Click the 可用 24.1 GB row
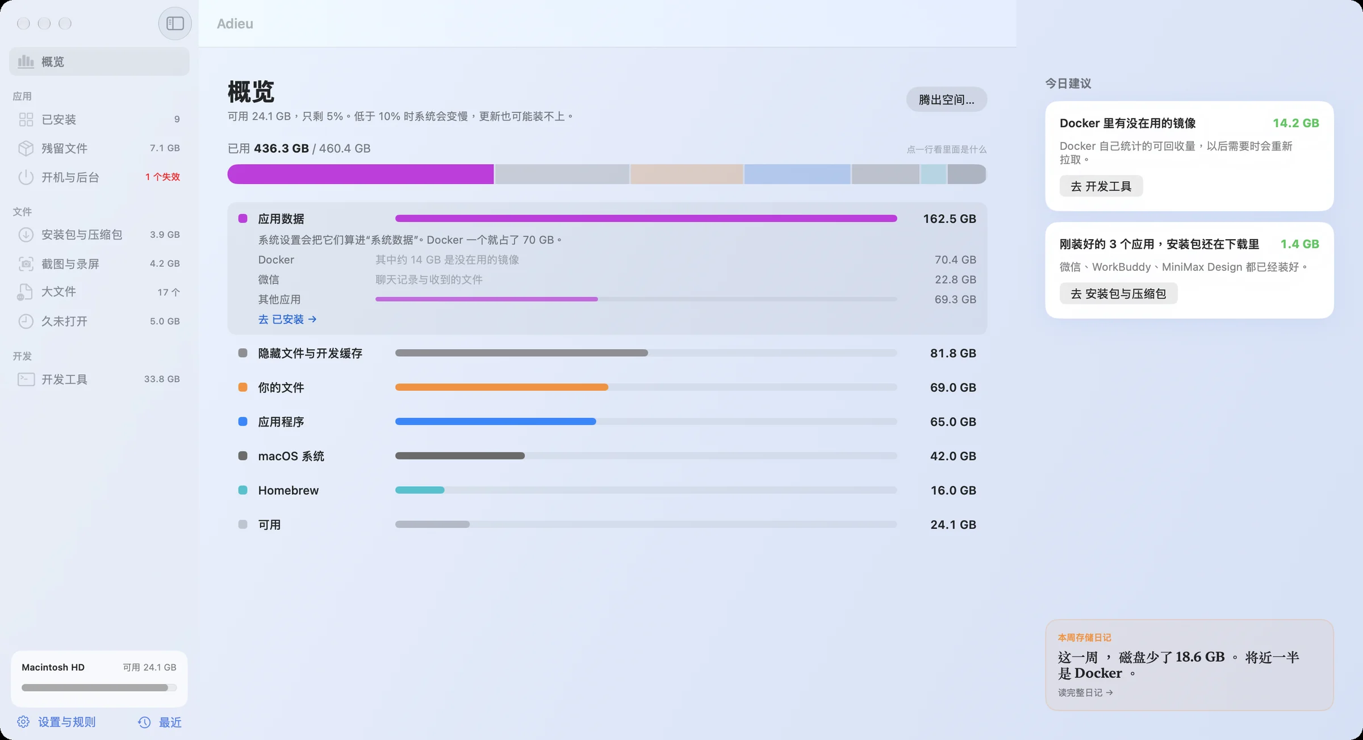Viewport: 1363px width, 740px height. coord(607,525)
